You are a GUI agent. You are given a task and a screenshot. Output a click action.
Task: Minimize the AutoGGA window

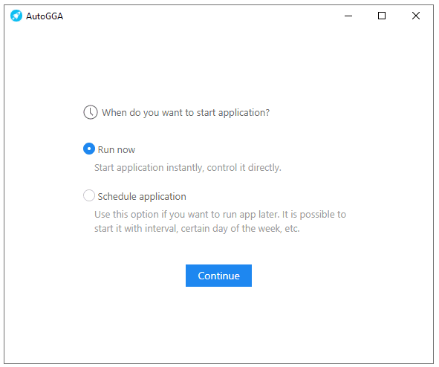[348, 16]
